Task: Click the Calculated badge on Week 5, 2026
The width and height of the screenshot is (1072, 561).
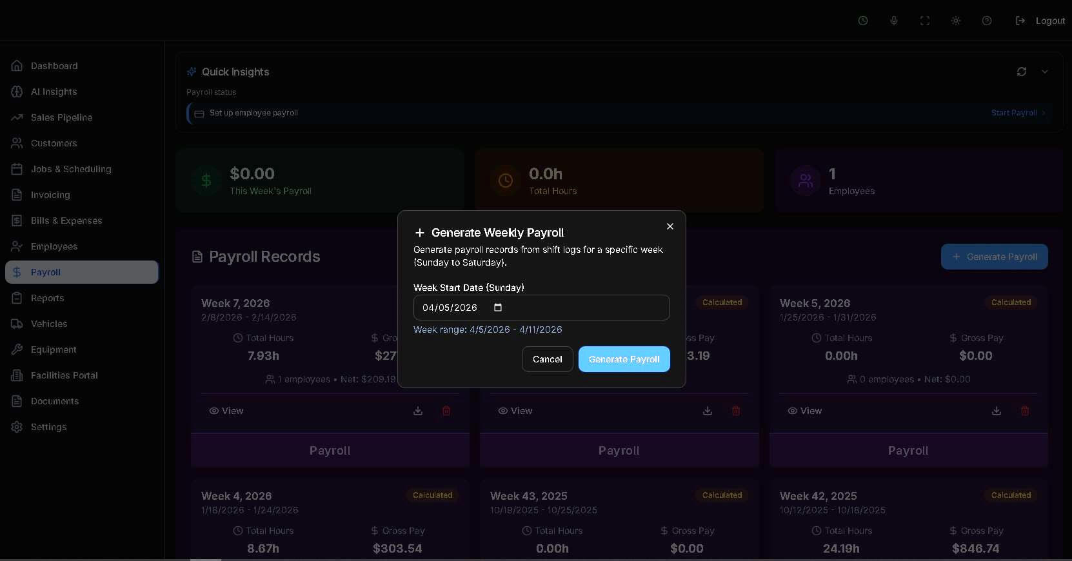Action: [1011, 302]
